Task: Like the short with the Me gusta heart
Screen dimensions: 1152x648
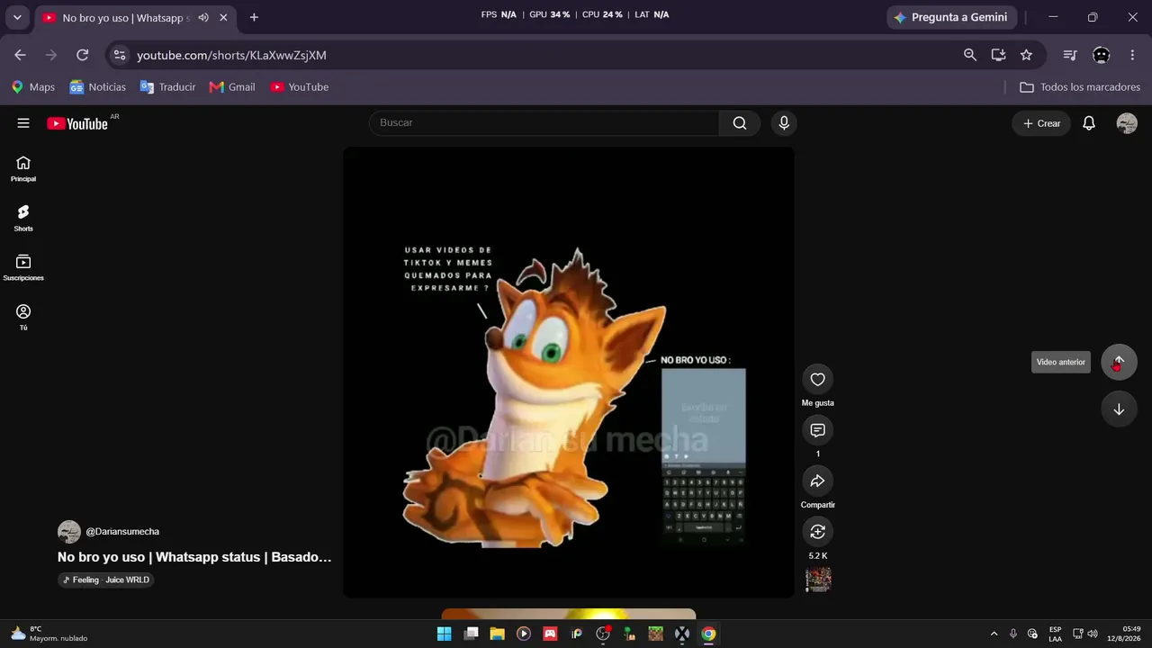Action: 817,380
